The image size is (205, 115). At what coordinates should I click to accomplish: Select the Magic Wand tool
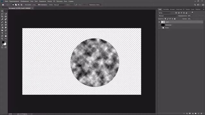click(x=6, y=14)
